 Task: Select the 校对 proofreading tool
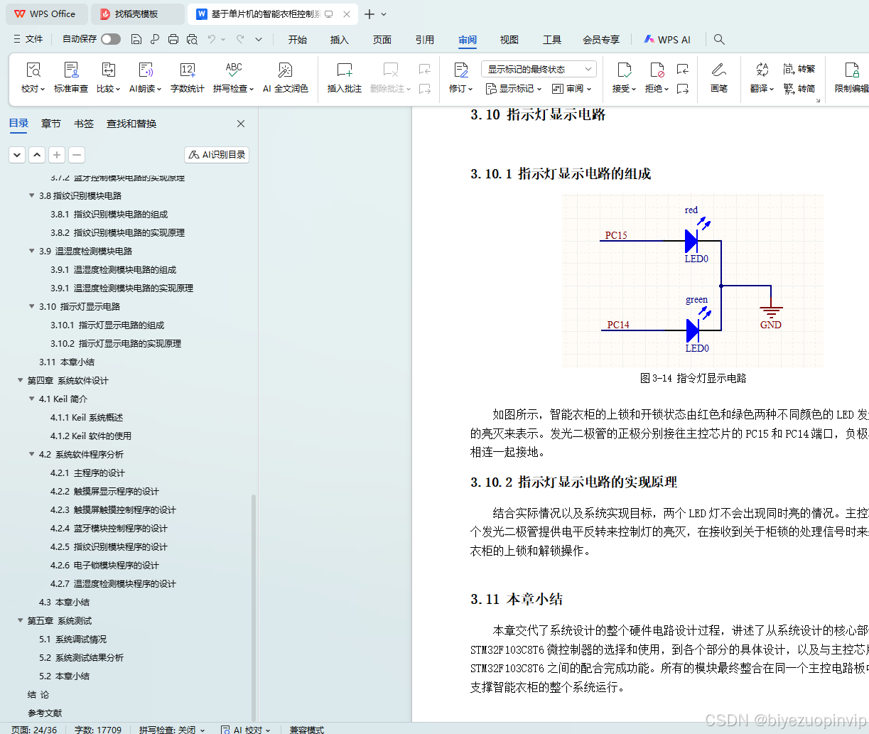pyautogui.click(x=33, y=78)
